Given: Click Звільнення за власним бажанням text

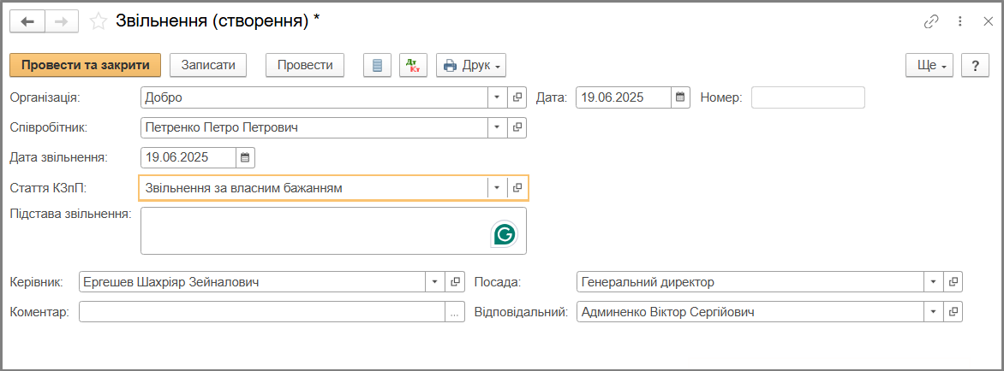Looking at the screenshot, I should tap(244, 188).
